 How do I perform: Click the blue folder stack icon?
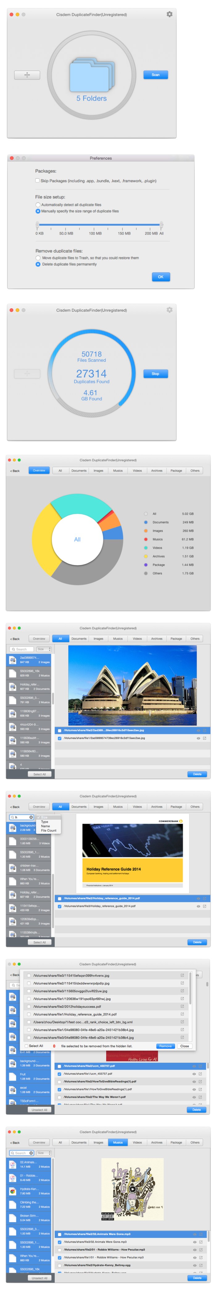pos(92,76)
